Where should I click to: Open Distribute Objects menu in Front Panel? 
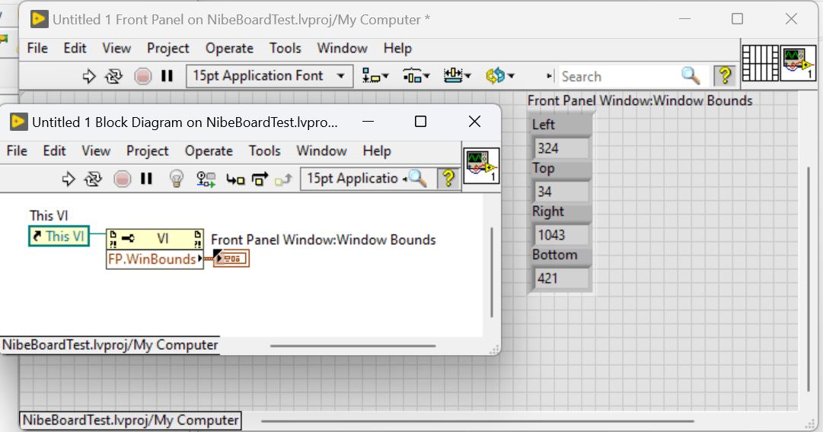(416, 77)
